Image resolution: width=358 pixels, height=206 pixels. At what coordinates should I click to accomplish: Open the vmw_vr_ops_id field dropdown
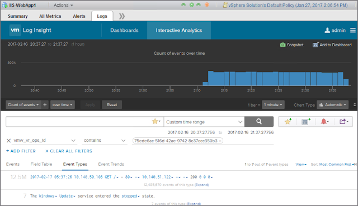coord(44,140)
